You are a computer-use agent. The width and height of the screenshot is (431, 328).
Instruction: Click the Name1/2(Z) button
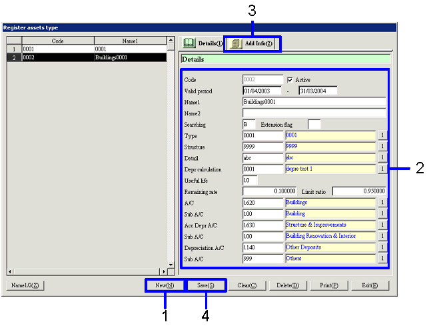[25, 285]
